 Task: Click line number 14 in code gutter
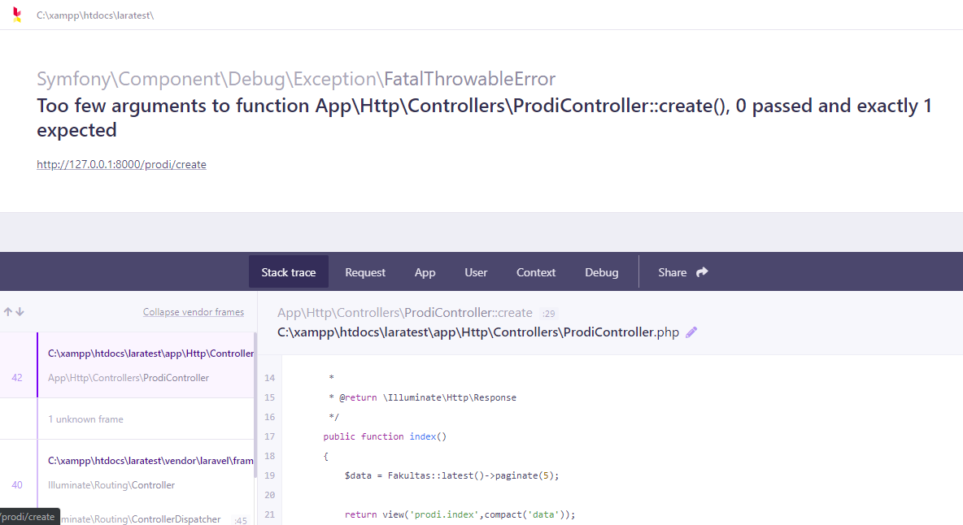click(269, 378)
